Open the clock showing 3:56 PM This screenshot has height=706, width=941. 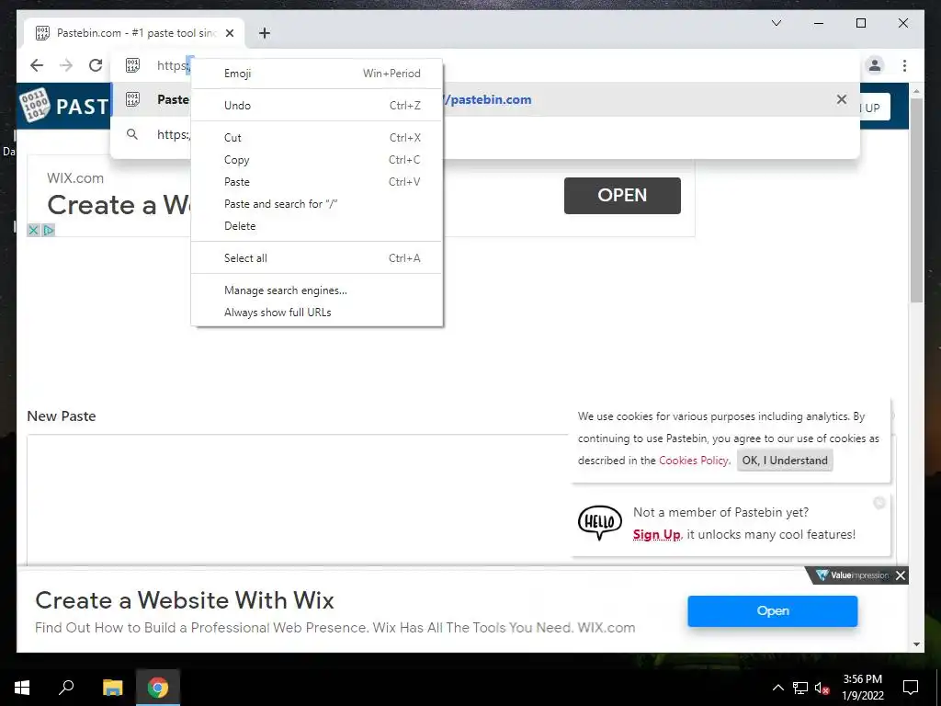pyautogui.click(x=862, y=688)
